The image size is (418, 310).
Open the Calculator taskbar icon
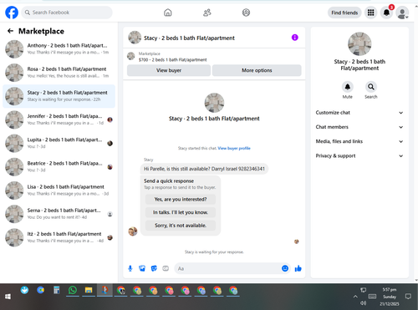(x=57, y=290)
